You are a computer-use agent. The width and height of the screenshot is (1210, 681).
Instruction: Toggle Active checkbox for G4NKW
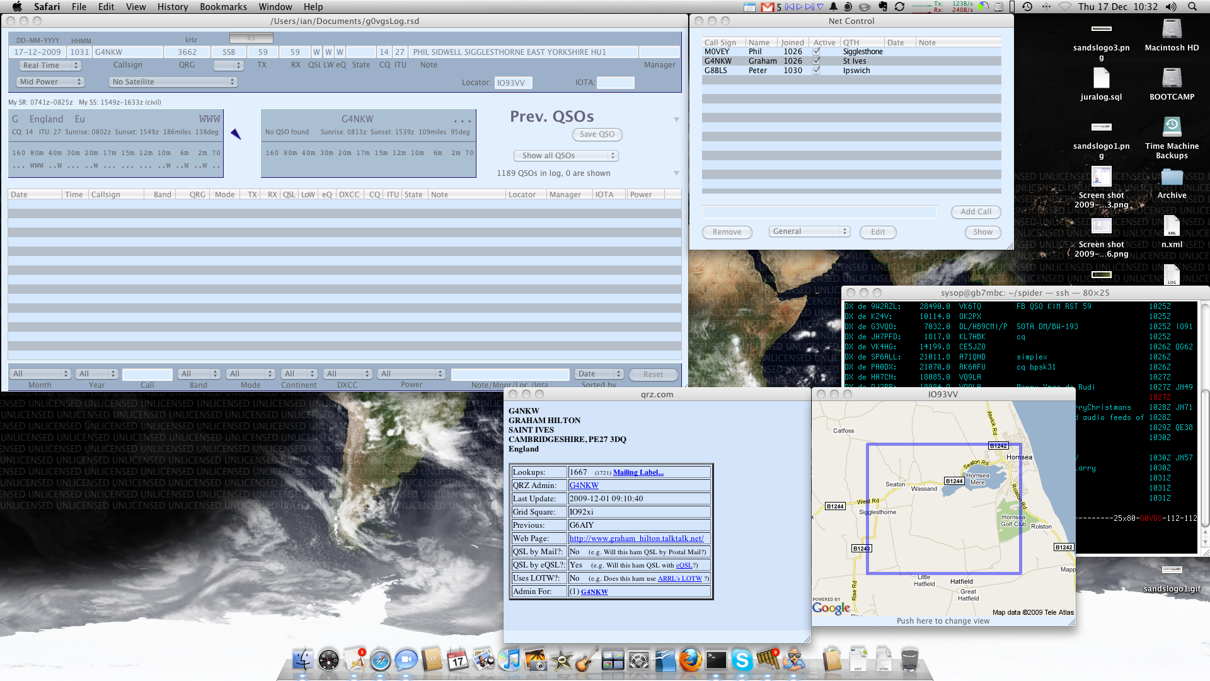click(816, 61)
